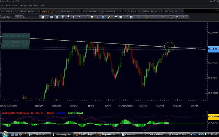Screen dimensions: 219x137
Task: Click the grayed channel lines icon
Action: coord(139,17)
